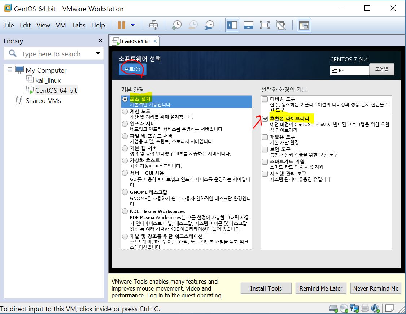The height and width of the screenshot is (314, 406).
Task: Revert to previous snapshot icon
Action: 193,25
